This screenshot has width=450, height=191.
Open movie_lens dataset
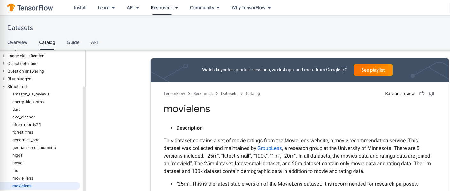23,178
